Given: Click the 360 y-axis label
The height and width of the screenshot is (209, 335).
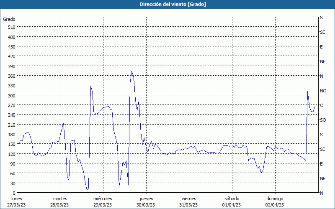Looking at the screenshot, I should coord(12,76).
